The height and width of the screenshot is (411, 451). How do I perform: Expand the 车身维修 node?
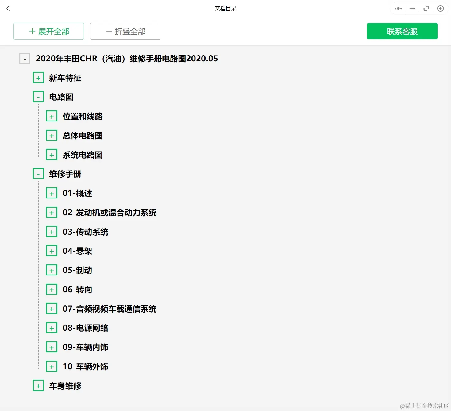(38, 385)
